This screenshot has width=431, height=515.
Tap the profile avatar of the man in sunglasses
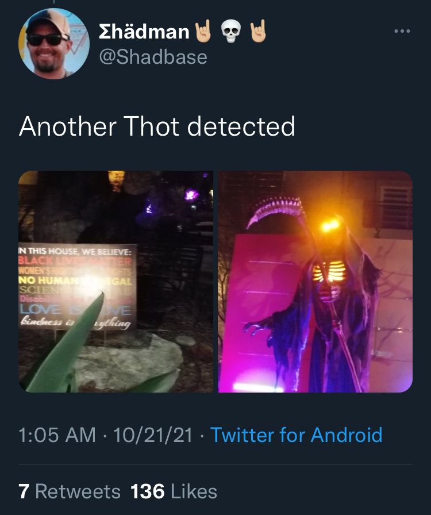coord(54,44)
